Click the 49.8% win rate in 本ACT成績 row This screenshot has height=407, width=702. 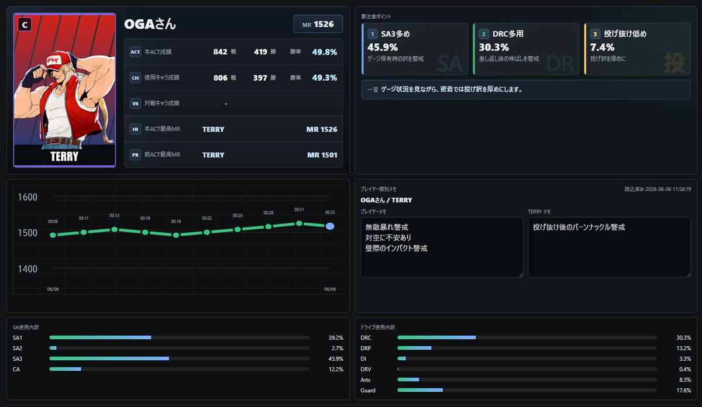(x=325, y=52)
